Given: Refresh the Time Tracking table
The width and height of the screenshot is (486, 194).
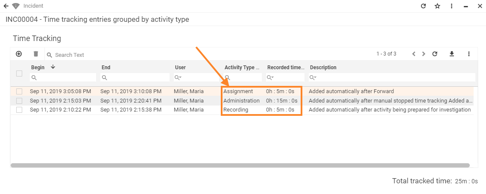Looking at the screenshot, I should point(435,54).
